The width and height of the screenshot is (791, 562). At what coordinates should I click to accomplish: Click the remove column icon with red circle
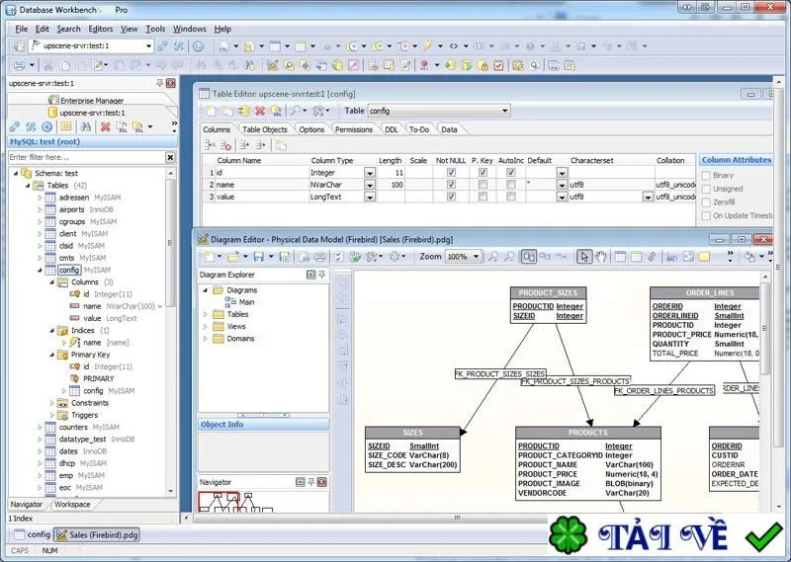coord(225,145)
